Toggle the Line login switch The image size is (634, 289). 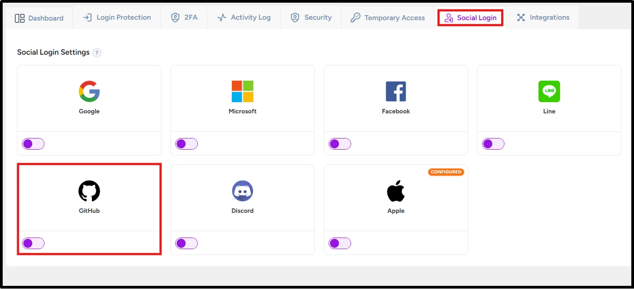[493, 144]
